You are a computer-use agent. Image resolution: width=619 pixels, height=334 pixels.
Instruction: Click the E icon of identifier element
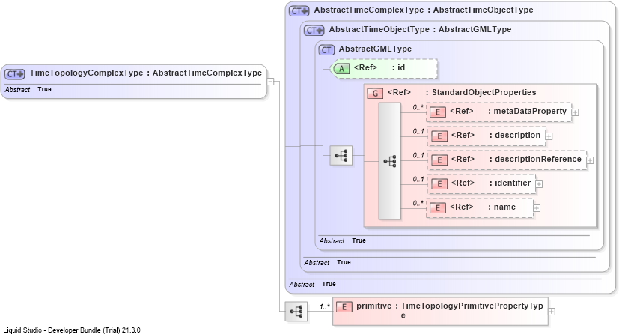(439, 184)
